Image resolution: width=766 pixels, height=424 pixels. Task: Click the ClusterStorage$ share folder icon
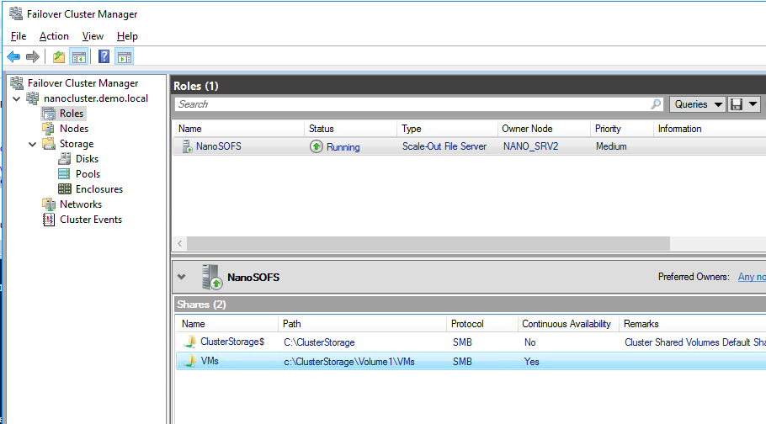(190, 342)
